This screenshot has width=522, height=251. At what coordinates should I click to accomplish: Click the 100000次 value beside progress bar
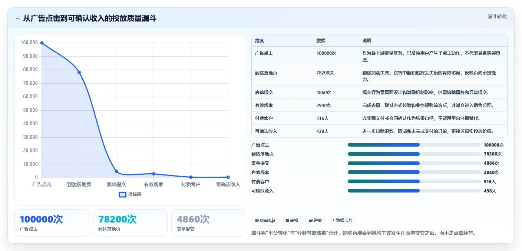click(x=494, y=145)
